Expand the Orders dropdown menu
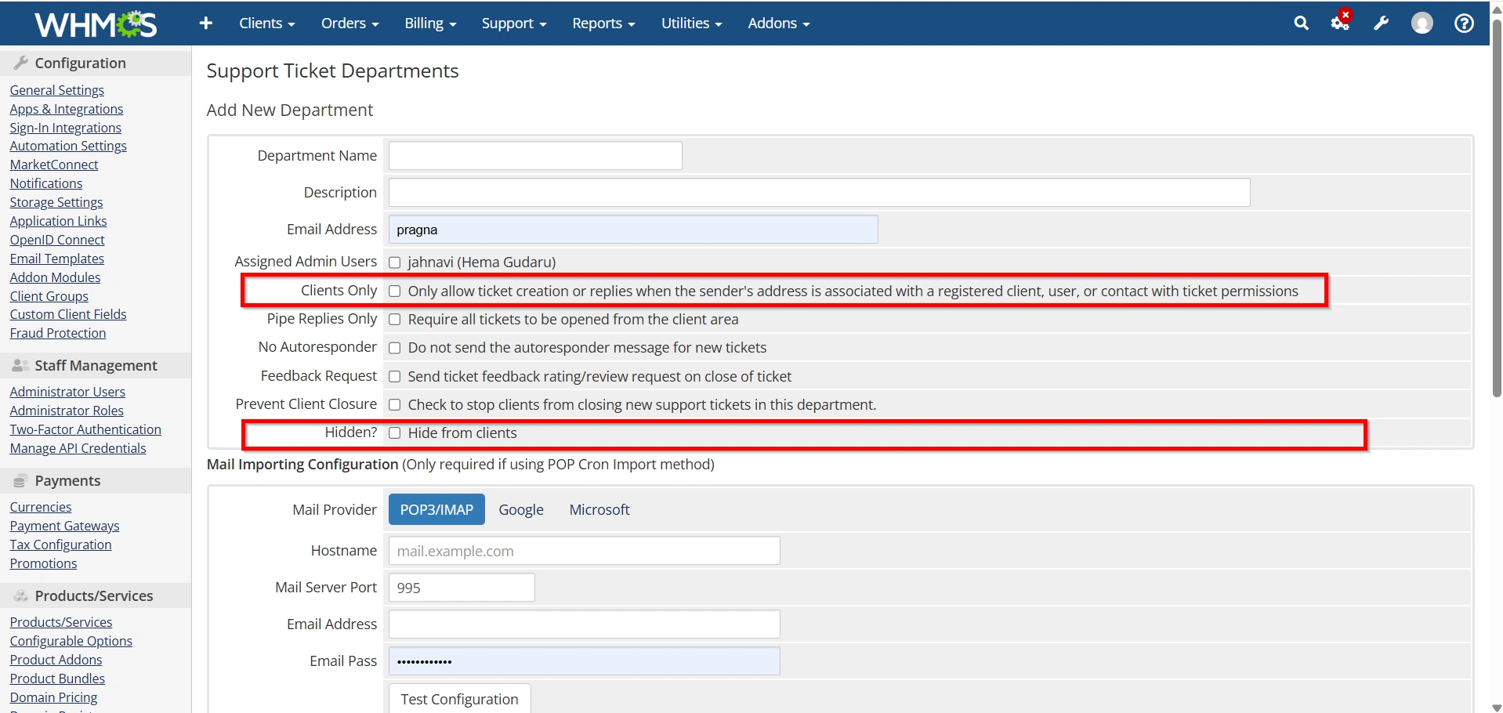The width and height of the screenshot is (1503, 713). click(x=349, y=24)
